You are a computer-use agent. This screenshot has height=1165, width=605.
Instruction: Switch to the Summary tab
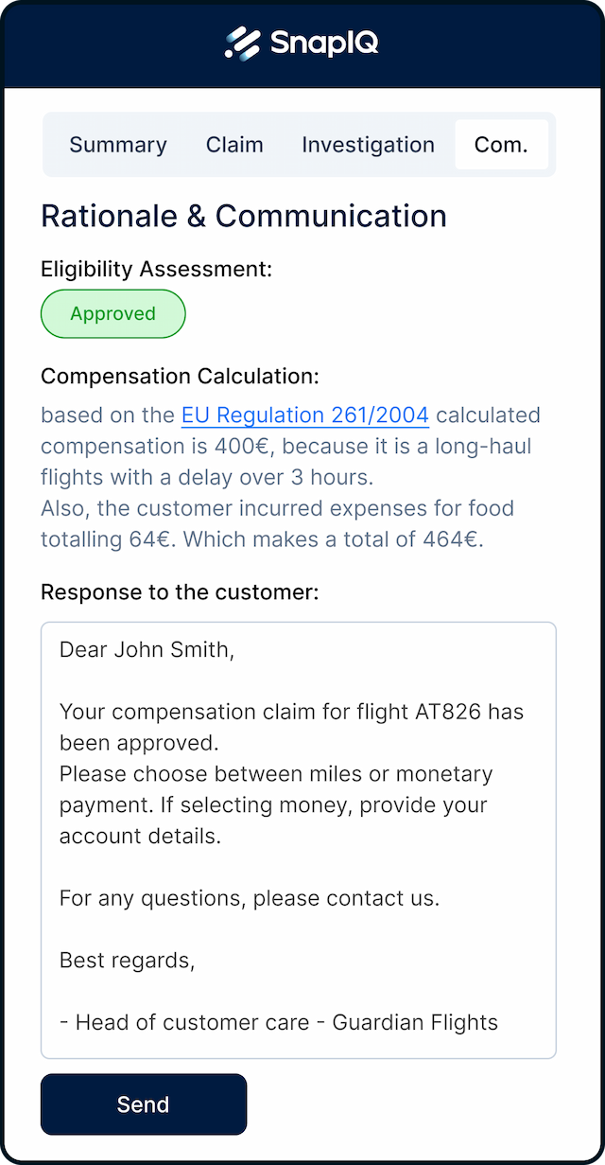[118, 145]
